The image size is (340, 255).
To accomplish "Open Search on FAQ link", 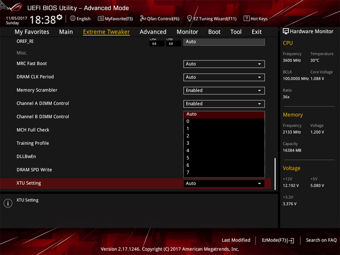I will (x=321, y=240).
